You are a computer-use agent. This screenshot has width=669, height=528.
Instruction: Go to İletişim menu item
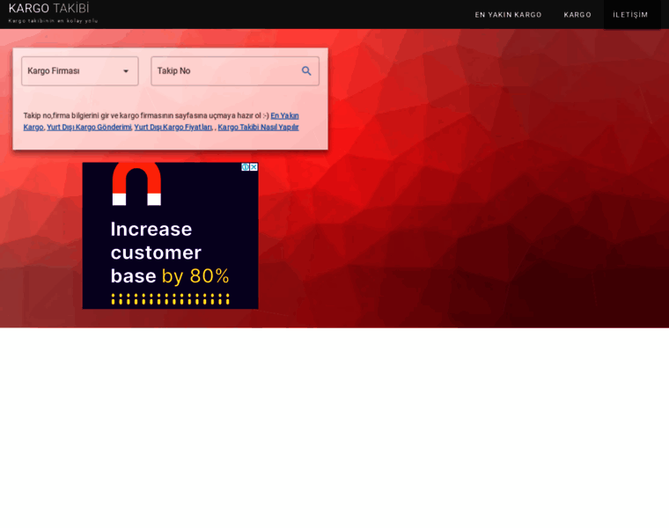(x=630, y=14)
